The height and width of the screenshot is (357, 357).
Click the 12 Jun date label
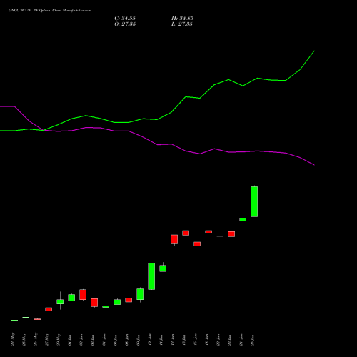point(173,340)
